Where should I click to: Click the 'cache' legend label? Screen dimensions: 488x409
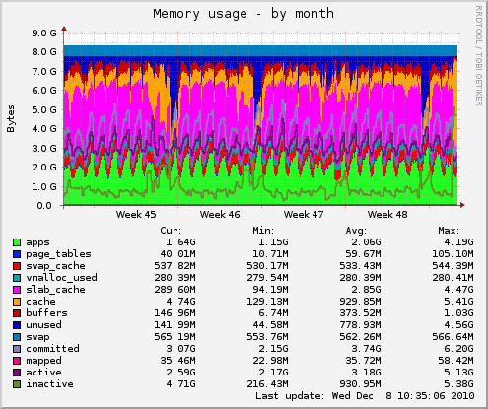(40, 302)
